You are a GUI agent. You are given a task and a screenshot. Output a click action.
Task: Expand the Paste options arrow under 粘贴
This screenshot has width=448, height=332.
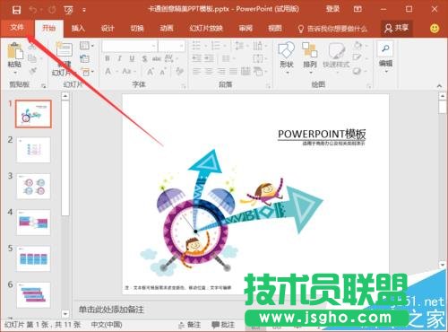(15, 73)
